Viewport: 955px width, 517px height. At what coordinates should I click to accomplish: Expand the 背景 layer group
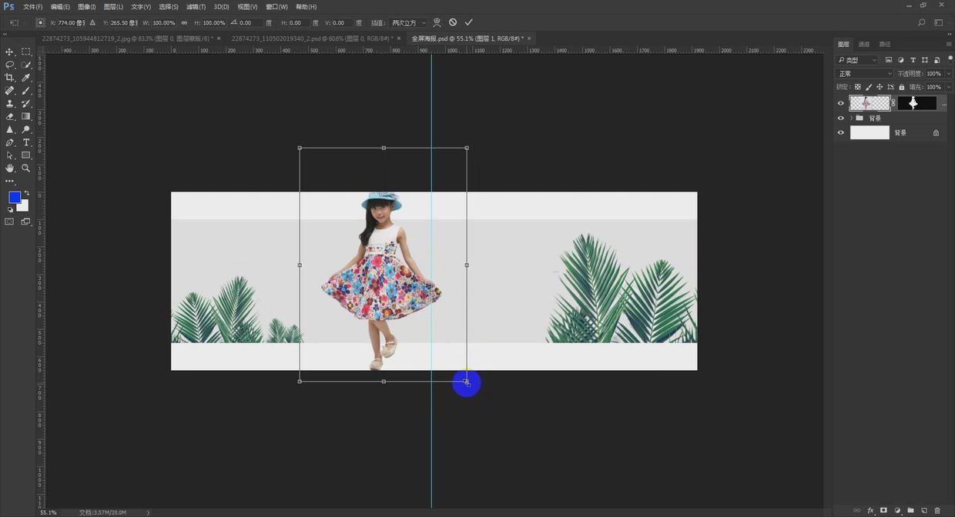point(851,118)
